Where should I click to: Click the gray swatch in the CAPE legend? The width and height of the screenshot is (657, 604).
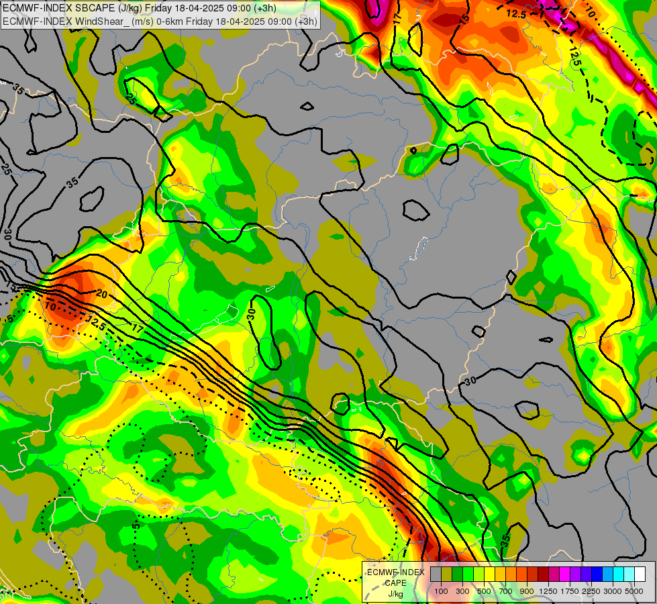pyautogui.click(x=436, y=574)
